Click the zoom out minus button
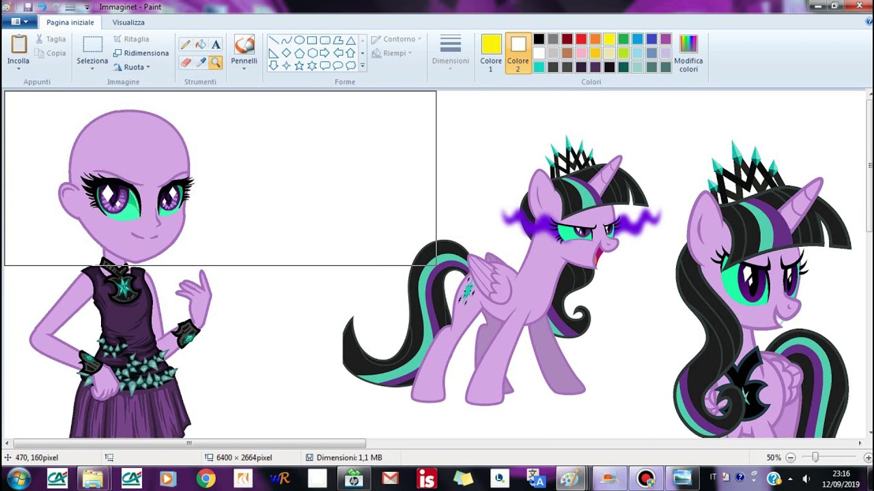Viewport: 874px width, 491px height. coord(791,458)
